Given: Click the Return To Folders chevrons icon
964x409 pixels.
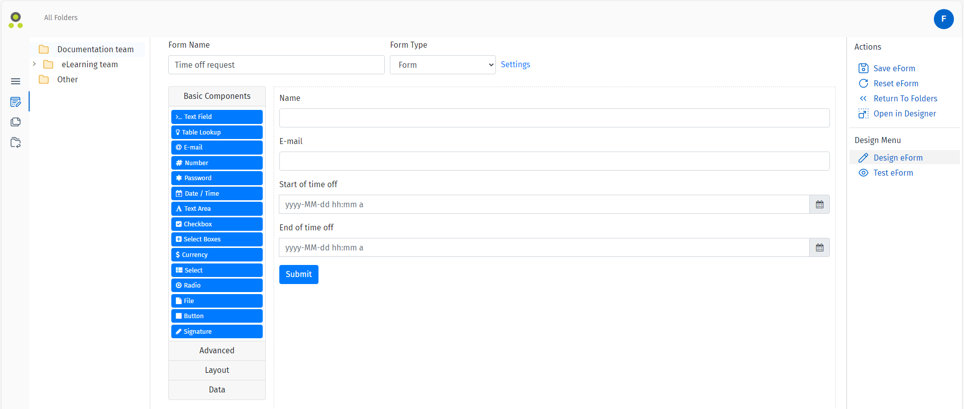Looking at the screenshot, I should click(x=863, y=98).
